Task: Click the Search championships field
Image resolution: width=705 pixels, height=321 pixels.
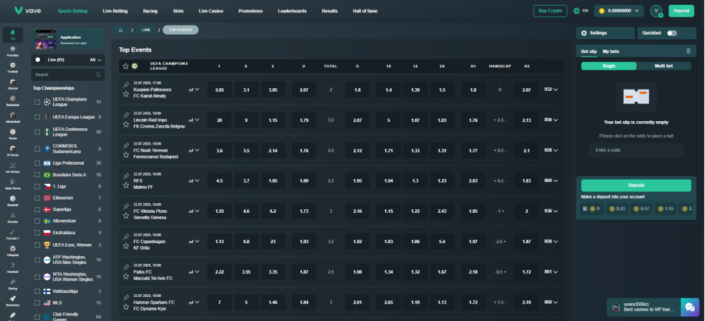Action: (67, 74)
